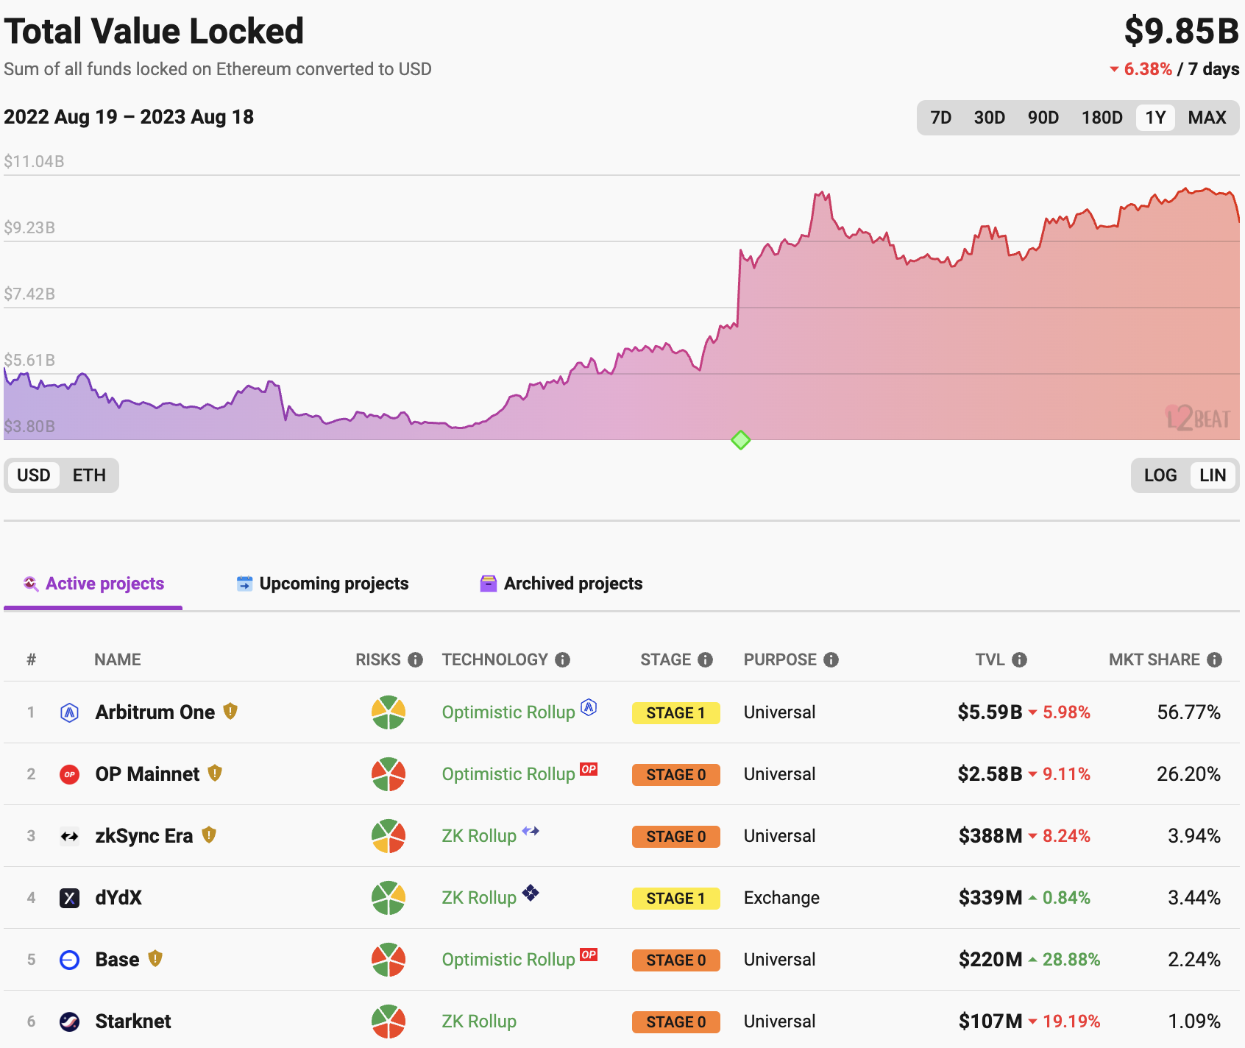Click the StarkEx icon in dYdX row
Image resolution: width=1245 pixels, height=1048 pixels.
(531, 893)
